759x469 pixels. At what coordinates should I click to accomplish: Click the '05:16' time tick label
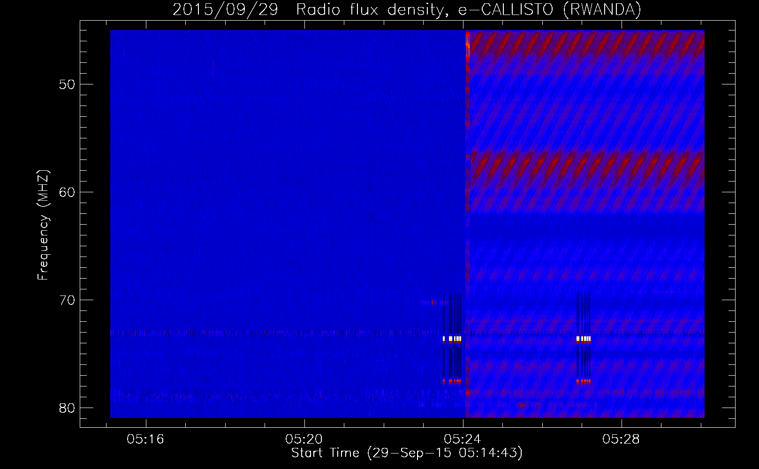coord(145,439)
